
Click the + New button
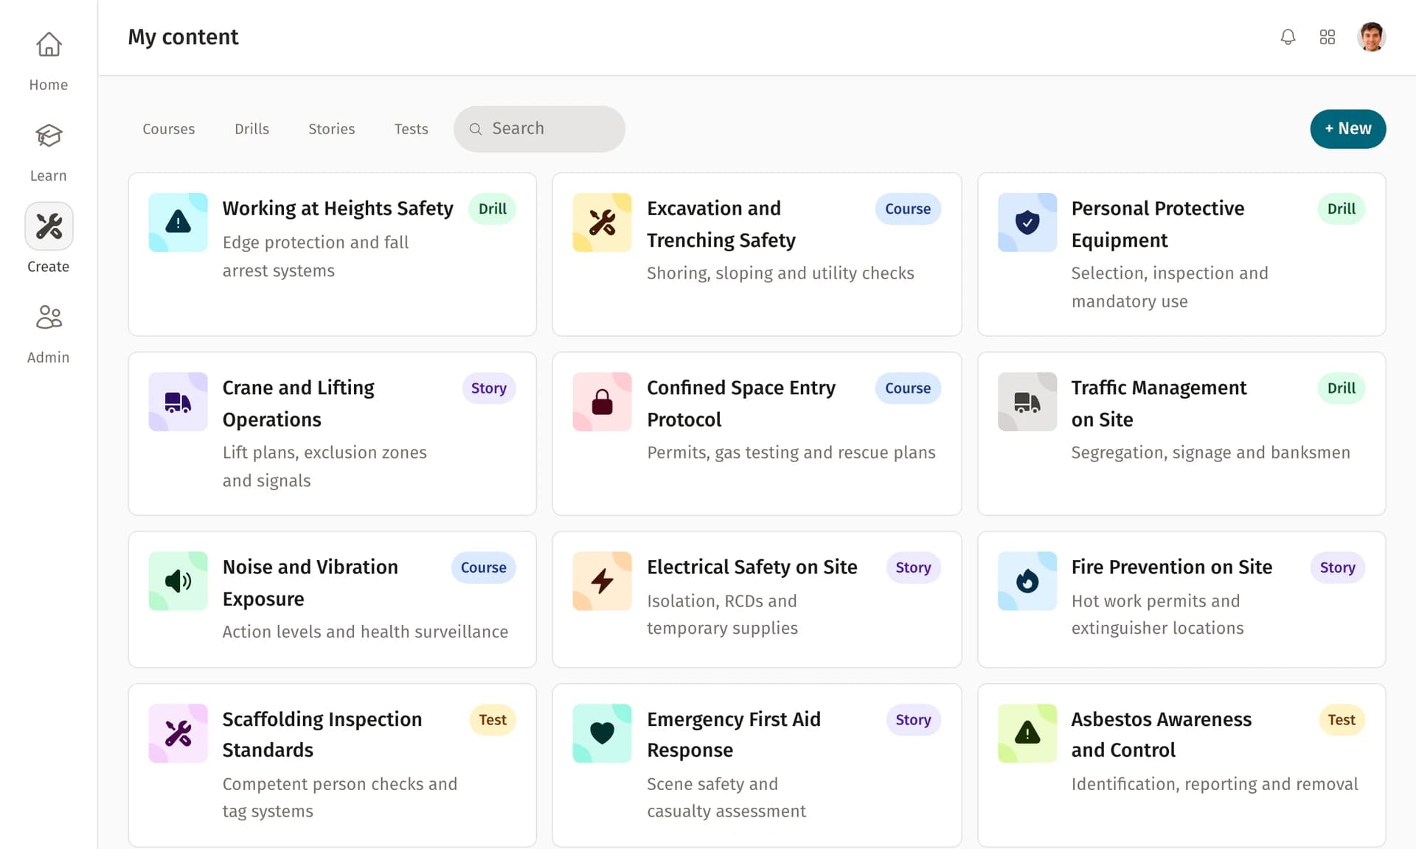coord(1347,128)
